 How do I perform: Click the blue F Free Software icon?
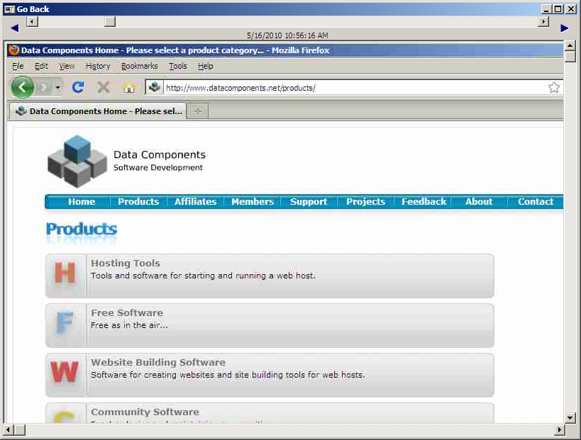pyautogui.click(x=65, y=325)
